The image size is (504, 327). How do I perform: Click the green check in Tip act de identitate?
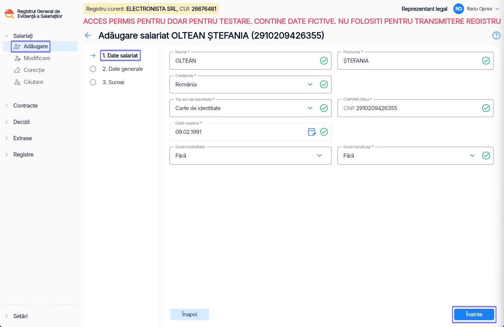point(324,108)
